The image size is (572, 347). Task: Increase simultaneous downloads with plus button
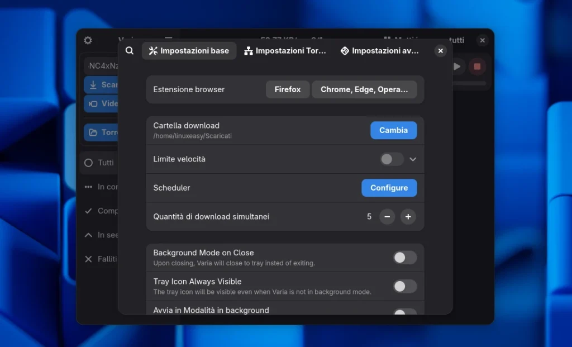[x=408, y=217]
